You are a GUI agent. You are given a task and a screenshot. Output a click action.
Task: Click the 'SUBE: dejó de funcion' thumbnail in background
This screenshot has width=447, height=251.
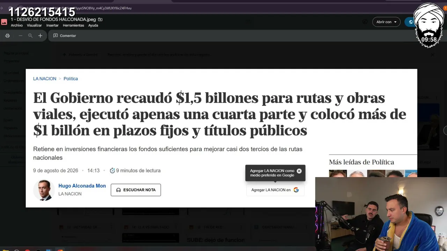215,240
